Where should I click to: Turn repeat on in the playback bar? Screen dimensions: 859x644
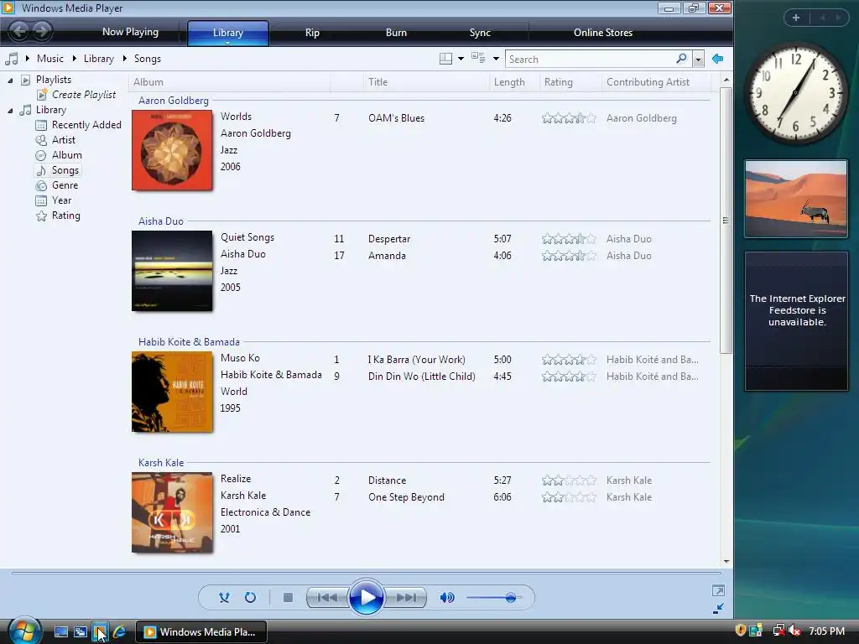(x=250, y=597)
